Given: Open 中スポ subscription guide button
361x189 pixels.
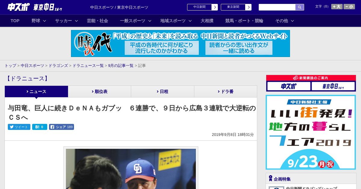Looking at the screenshot, I should [289, 86].
